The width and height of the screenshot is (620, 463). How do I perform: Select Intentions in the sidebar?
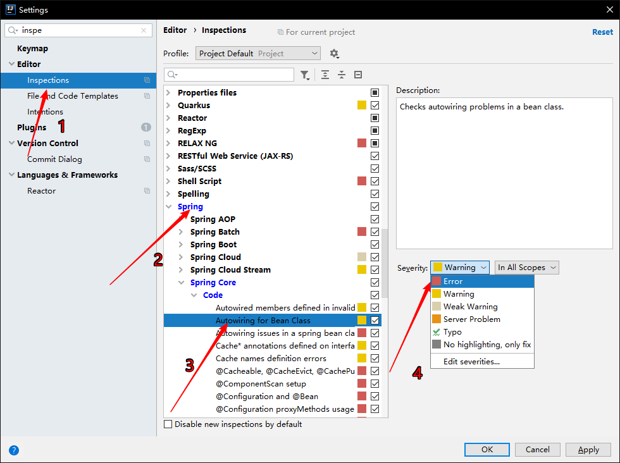(45, 112)
